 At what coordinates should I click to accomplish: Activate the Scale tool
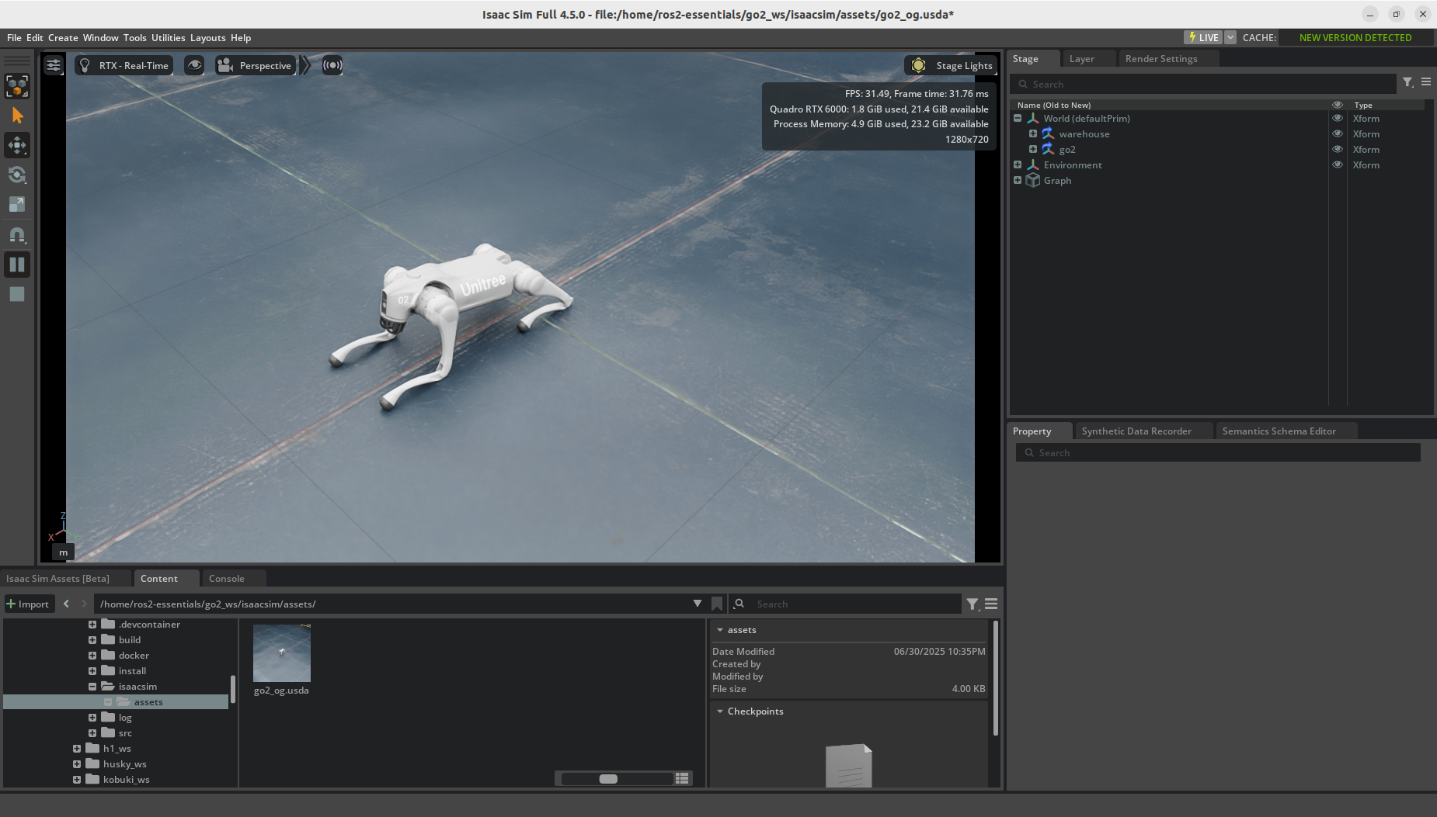(17, 204)
